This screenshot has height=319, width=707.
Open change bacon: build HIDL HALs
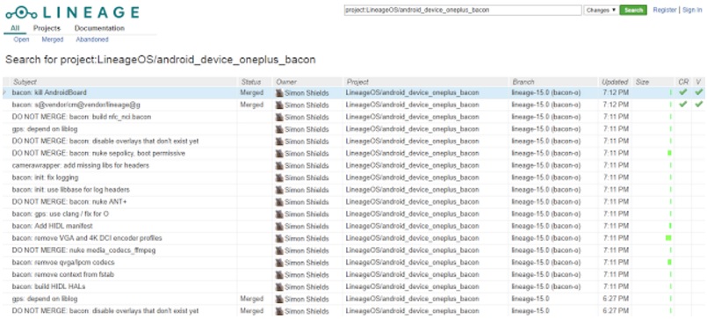(48, 286)
